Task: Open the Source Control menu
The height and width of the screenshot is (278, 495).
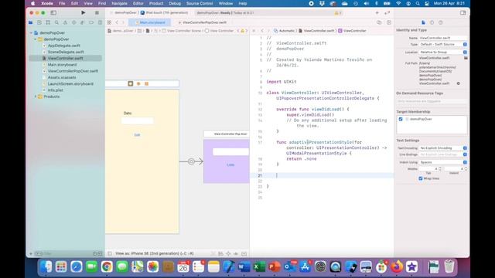Action: point(200,3)
